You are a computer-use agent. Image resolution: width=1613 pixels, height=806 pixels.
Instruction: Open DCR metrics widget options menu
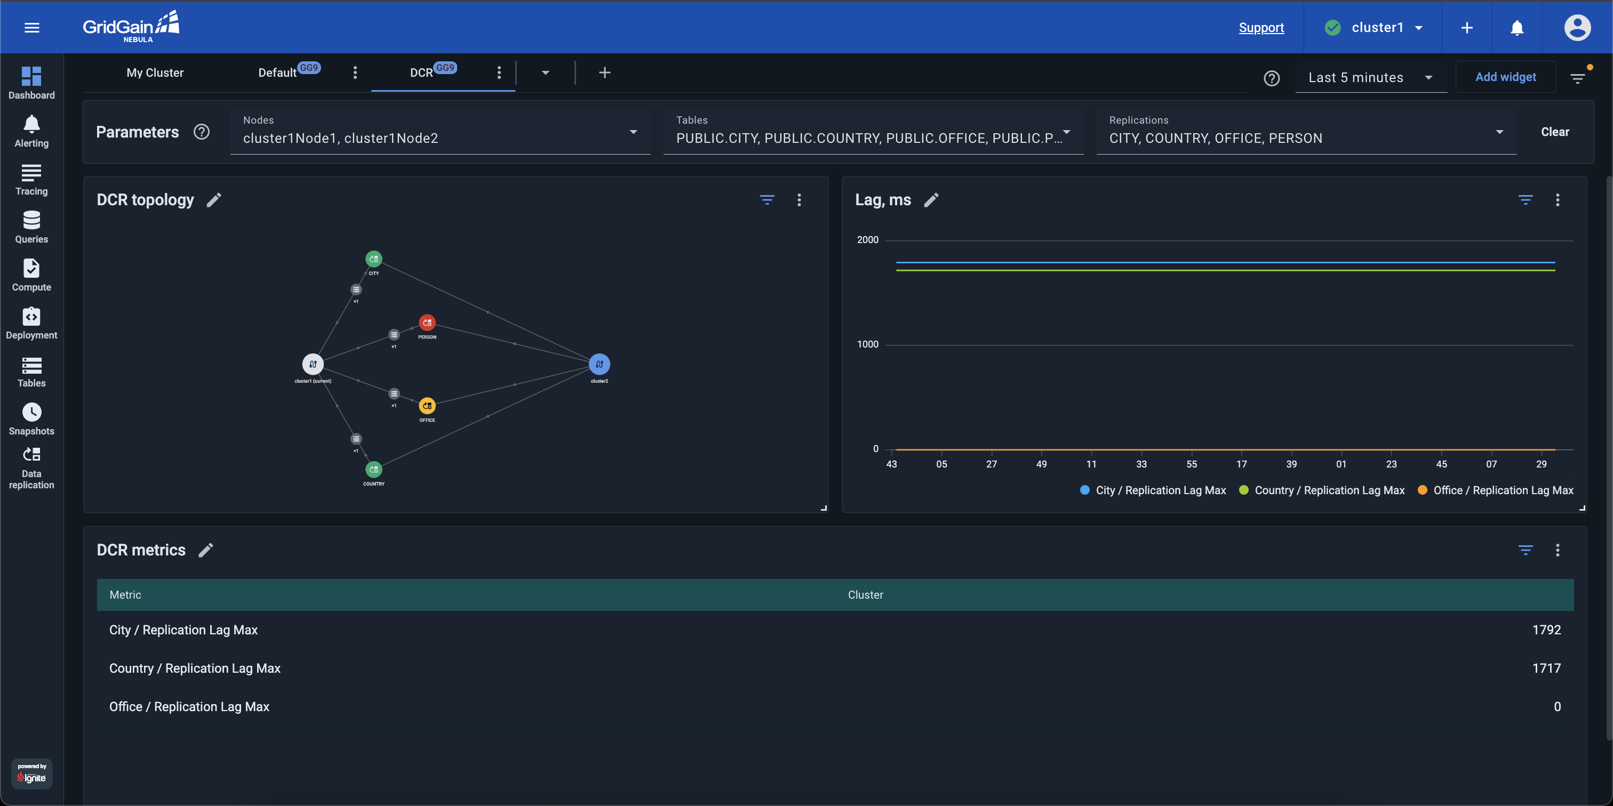[x=1558, y=550]
